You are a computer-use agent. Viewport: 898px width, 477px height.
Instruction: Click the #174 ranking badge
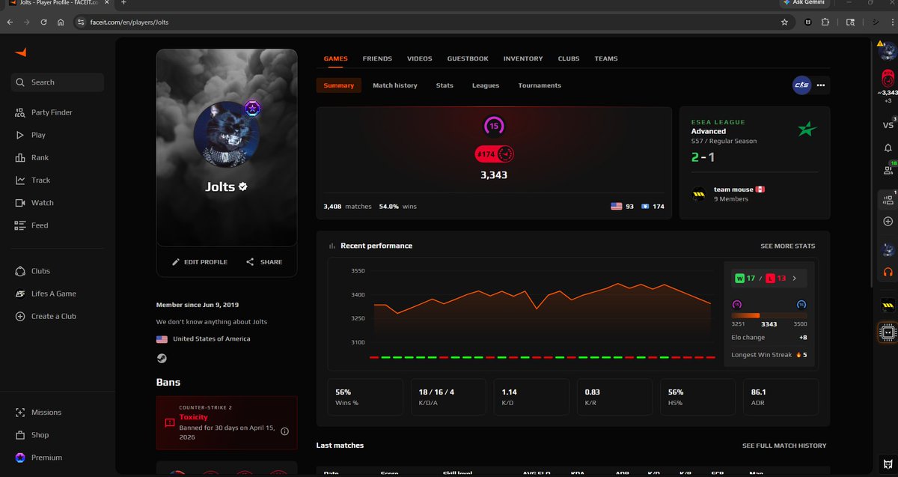[495, 154]
